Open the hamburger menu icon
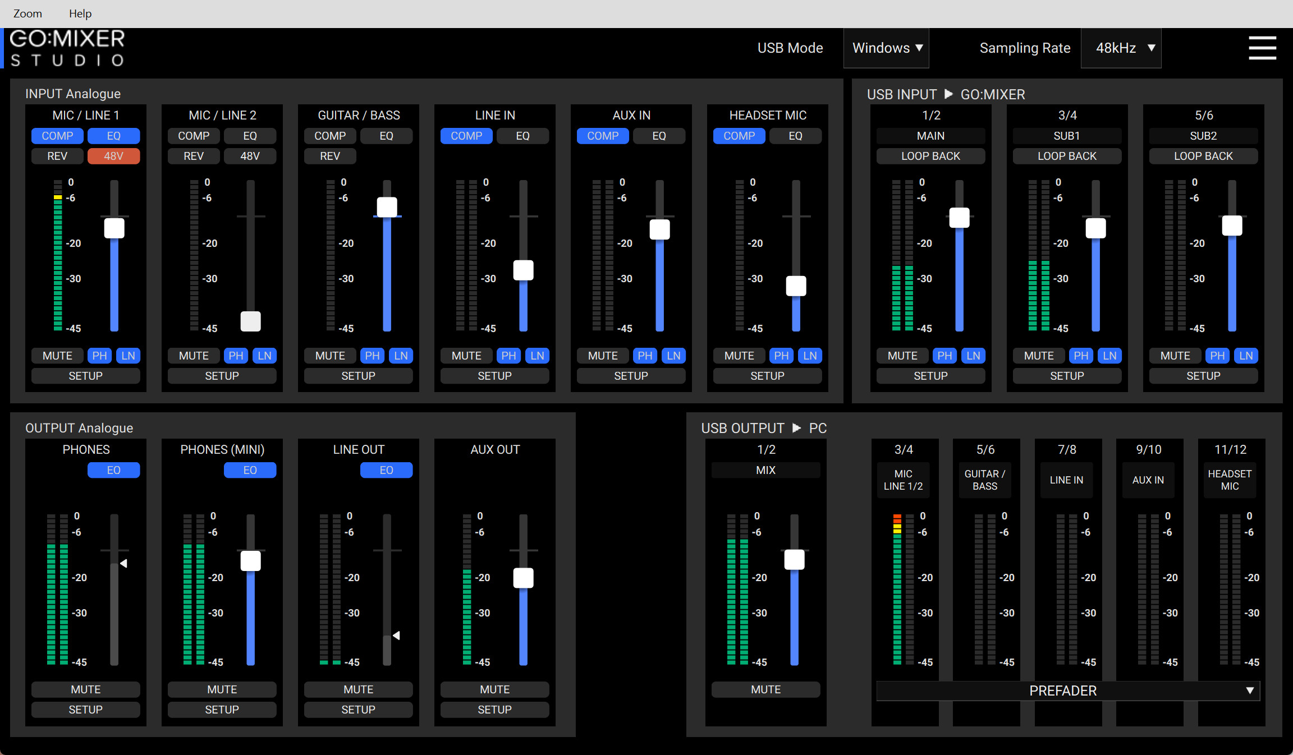Image resolution: width=1293 pixels, height=755 pixels. [1262, 48]
